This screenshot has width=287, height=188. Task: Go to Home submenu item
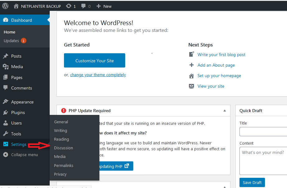coord(10,32)
